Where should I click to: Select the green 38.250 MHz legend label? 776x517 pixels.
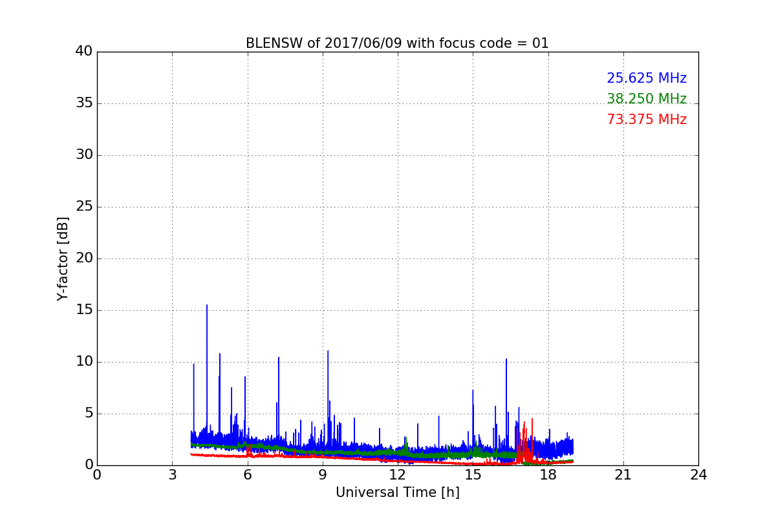(647, 99)
